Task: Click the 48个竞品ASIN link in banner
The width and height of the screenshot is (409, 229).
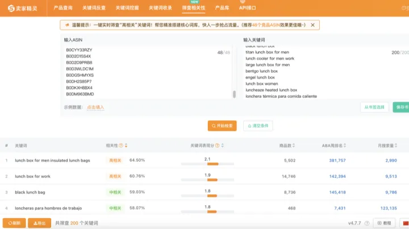Action: [x=266, y=25]
